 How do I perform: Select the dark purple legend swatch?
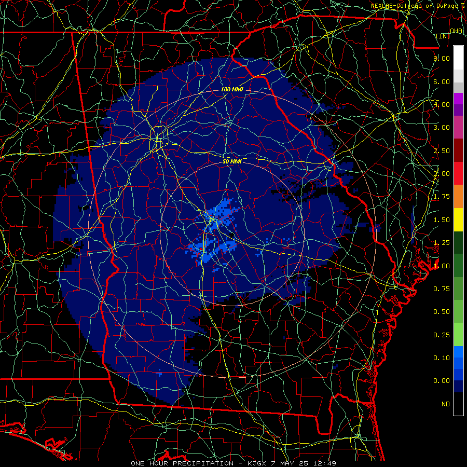(x=458, y=110)
